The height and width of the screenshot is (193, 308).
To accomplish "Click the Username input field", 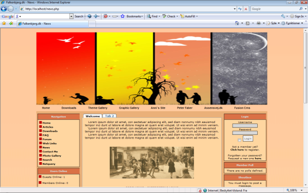I will [245, 126].
